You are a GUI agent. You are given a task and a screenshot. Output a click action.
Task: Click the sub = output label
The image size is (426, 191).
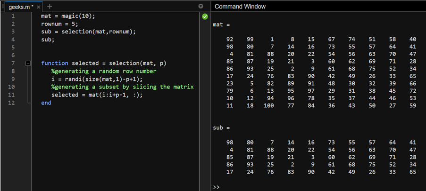tap(221, 127)
